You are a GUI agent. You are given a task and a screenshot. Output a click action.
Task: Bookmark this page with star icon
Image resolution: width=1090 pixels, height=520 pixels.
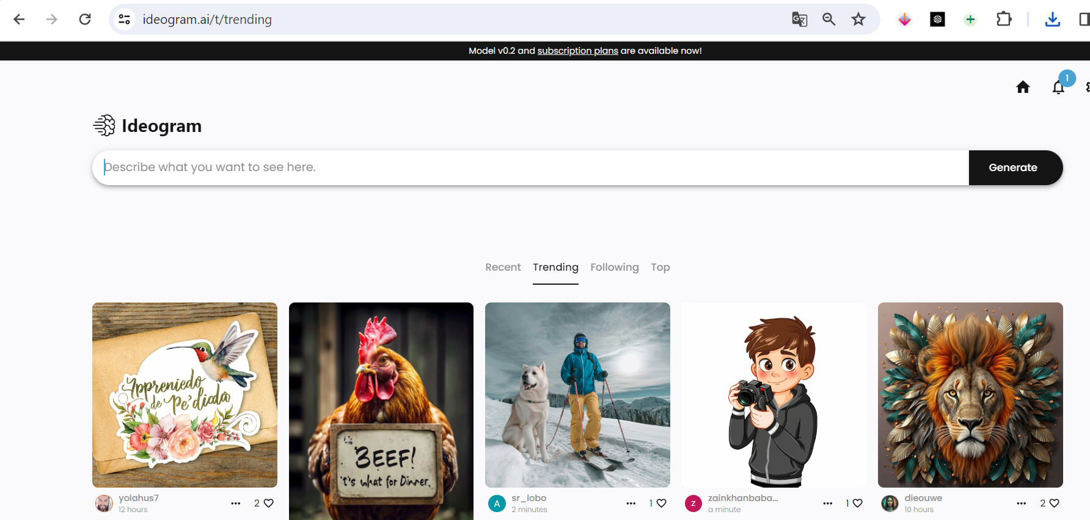click(858, 20)
